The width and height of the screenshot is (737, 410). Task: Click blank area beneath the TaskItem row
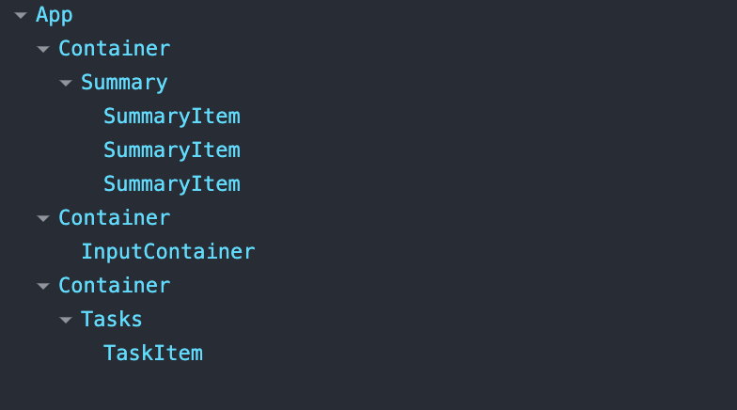[x=368, y=387]
